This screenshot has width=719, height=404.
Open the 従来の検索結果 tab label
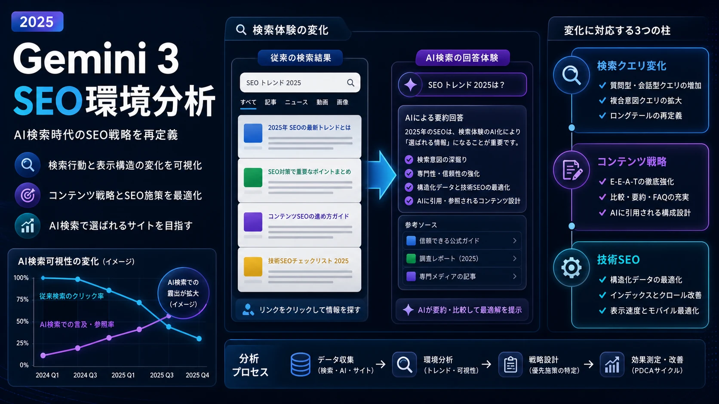tap(300, 58)
